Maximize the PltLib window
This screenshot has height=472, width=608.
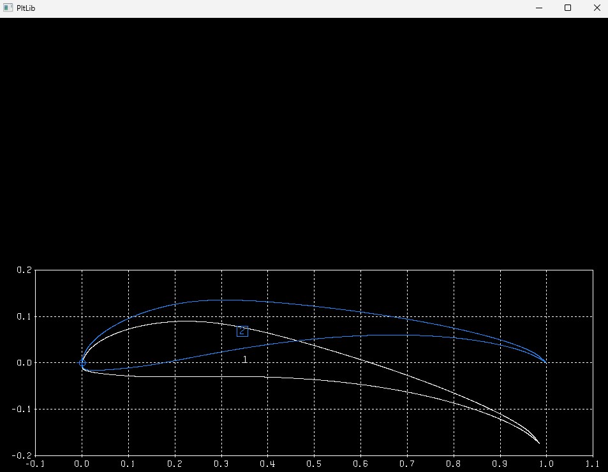pyautogui.click(x=568, y=8)
